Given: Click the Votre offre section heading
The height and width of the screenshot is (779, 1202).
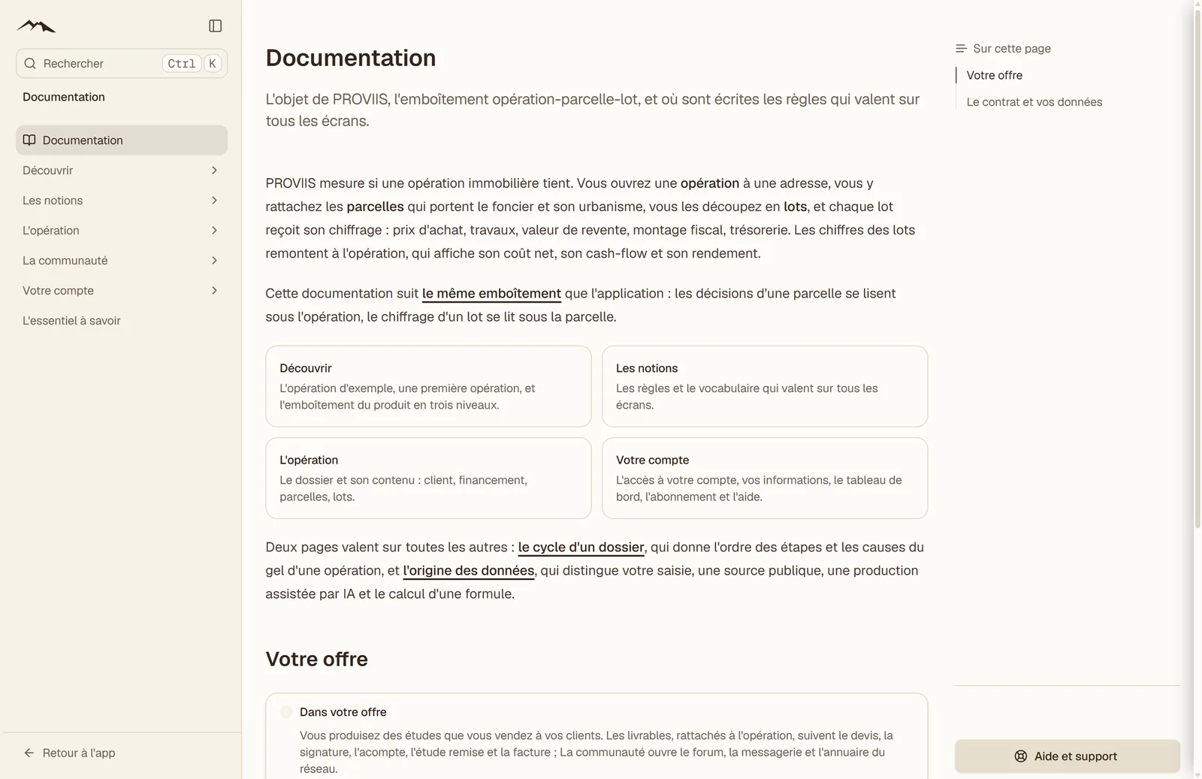Looking at the screenshot, I should point(316,659).
